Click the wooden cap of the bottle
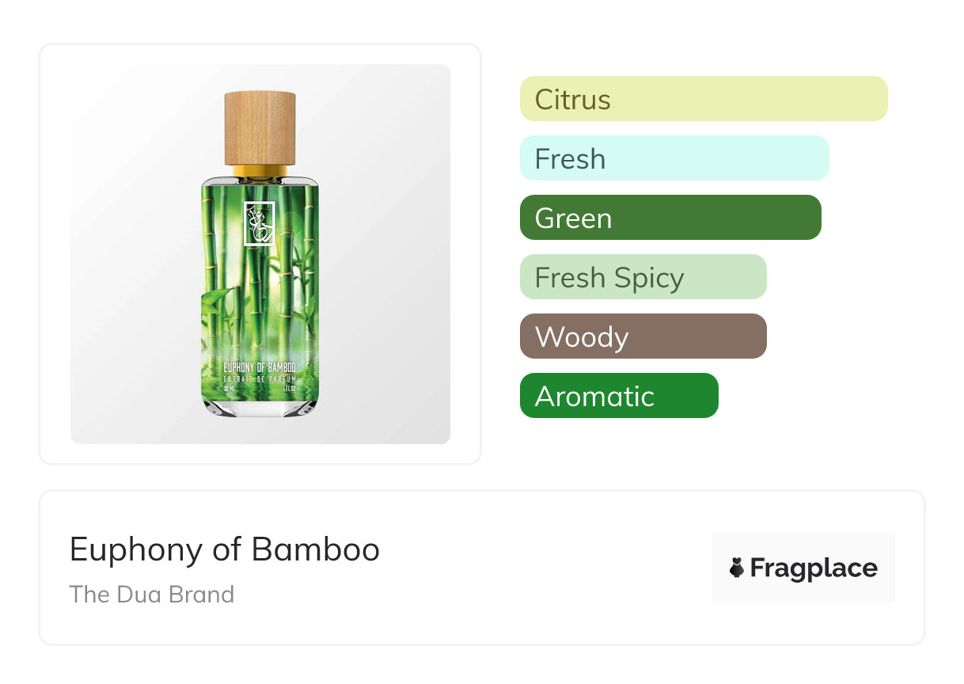 coord(260,128)
